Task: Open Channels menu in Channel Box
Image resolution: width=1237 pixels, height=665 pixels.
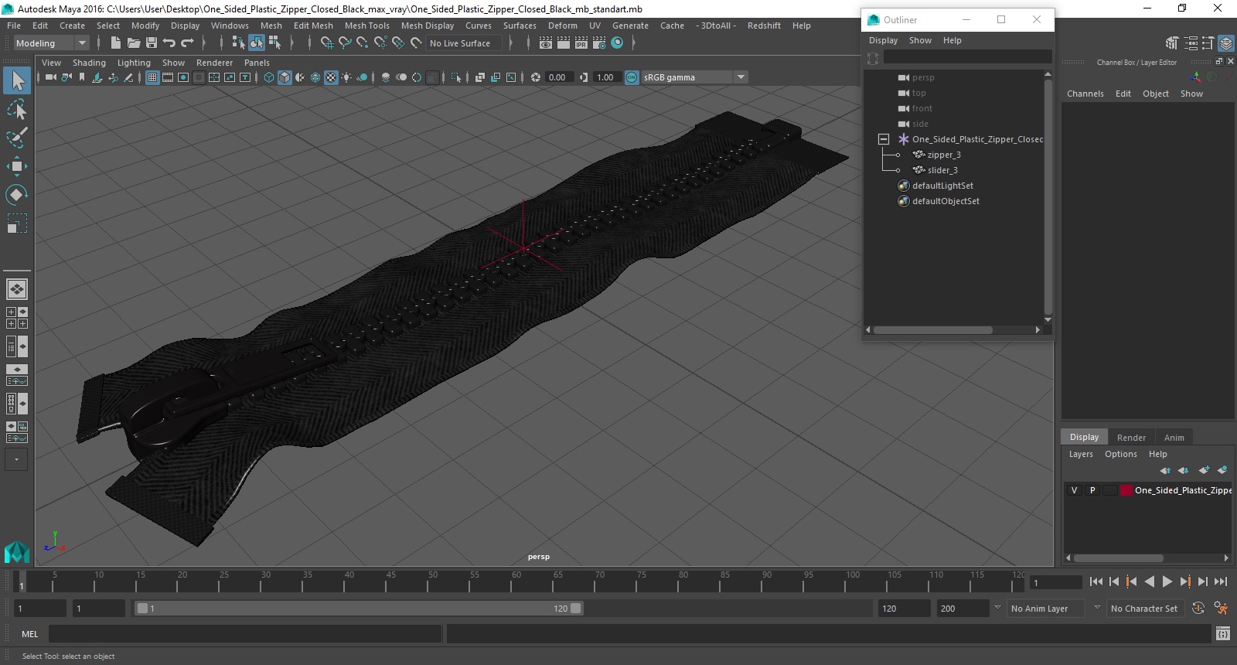Action: click(1085, 94)
